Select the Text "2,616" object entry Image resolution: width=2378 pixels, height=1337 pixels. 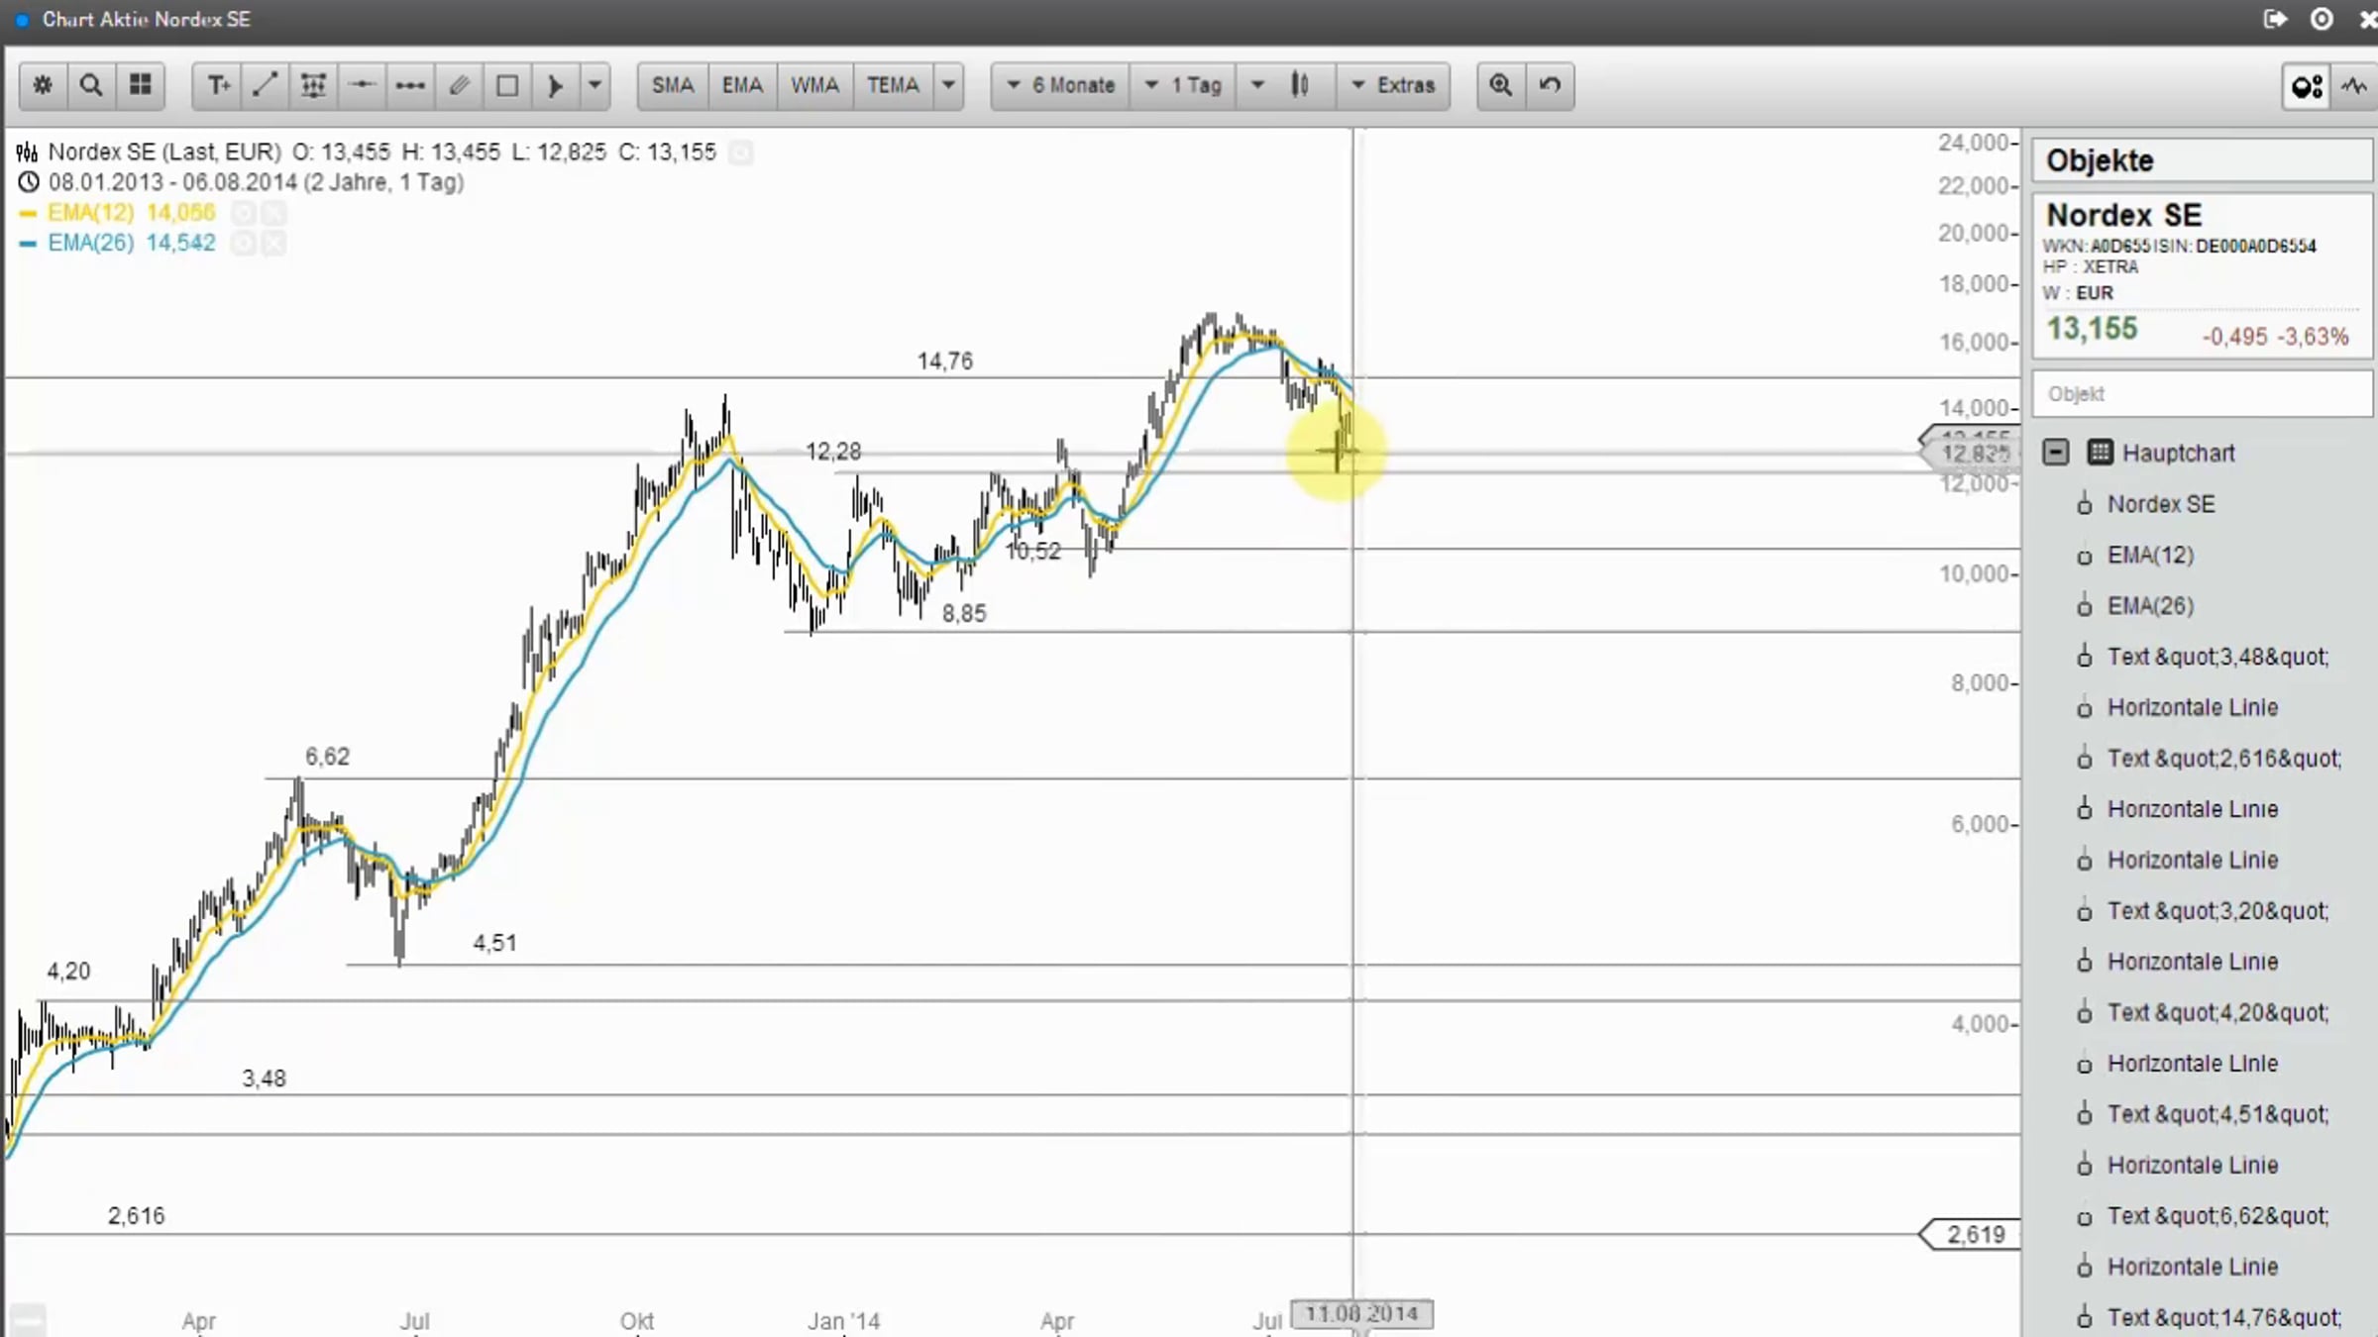point(2223,759)
